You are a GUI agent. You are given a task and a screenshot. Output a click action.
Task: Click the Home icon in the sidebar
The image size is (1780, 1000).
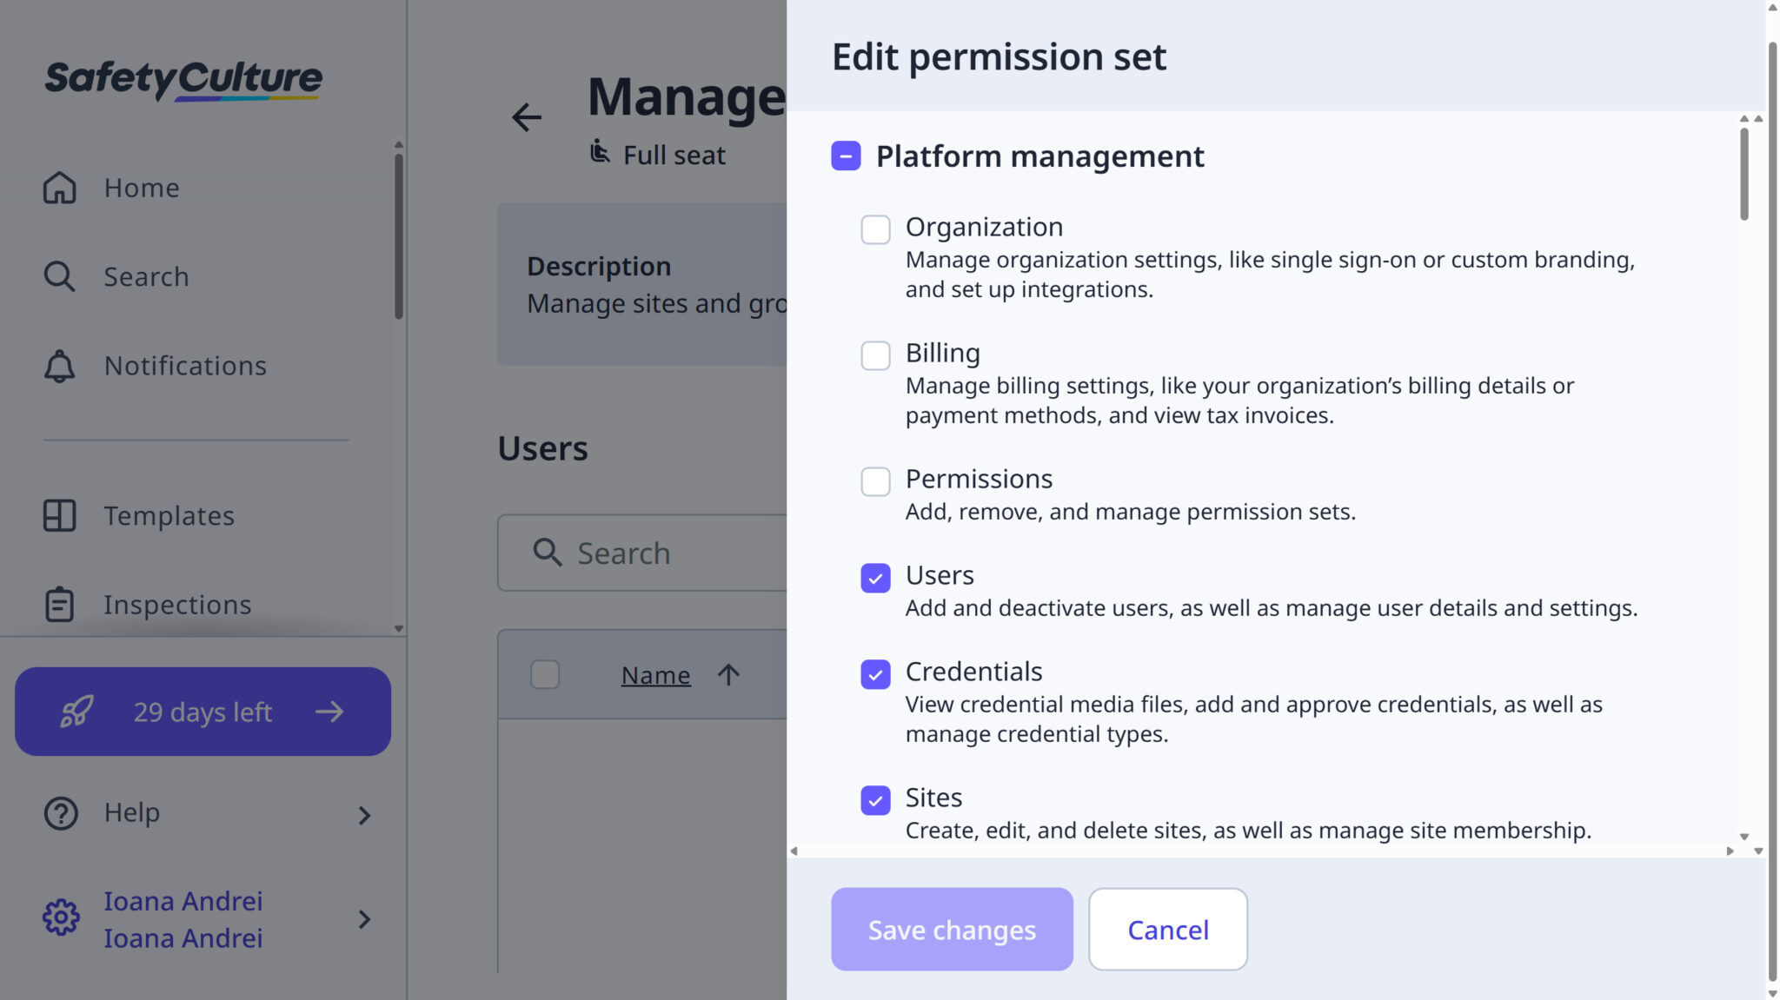(x=59, y=188)
